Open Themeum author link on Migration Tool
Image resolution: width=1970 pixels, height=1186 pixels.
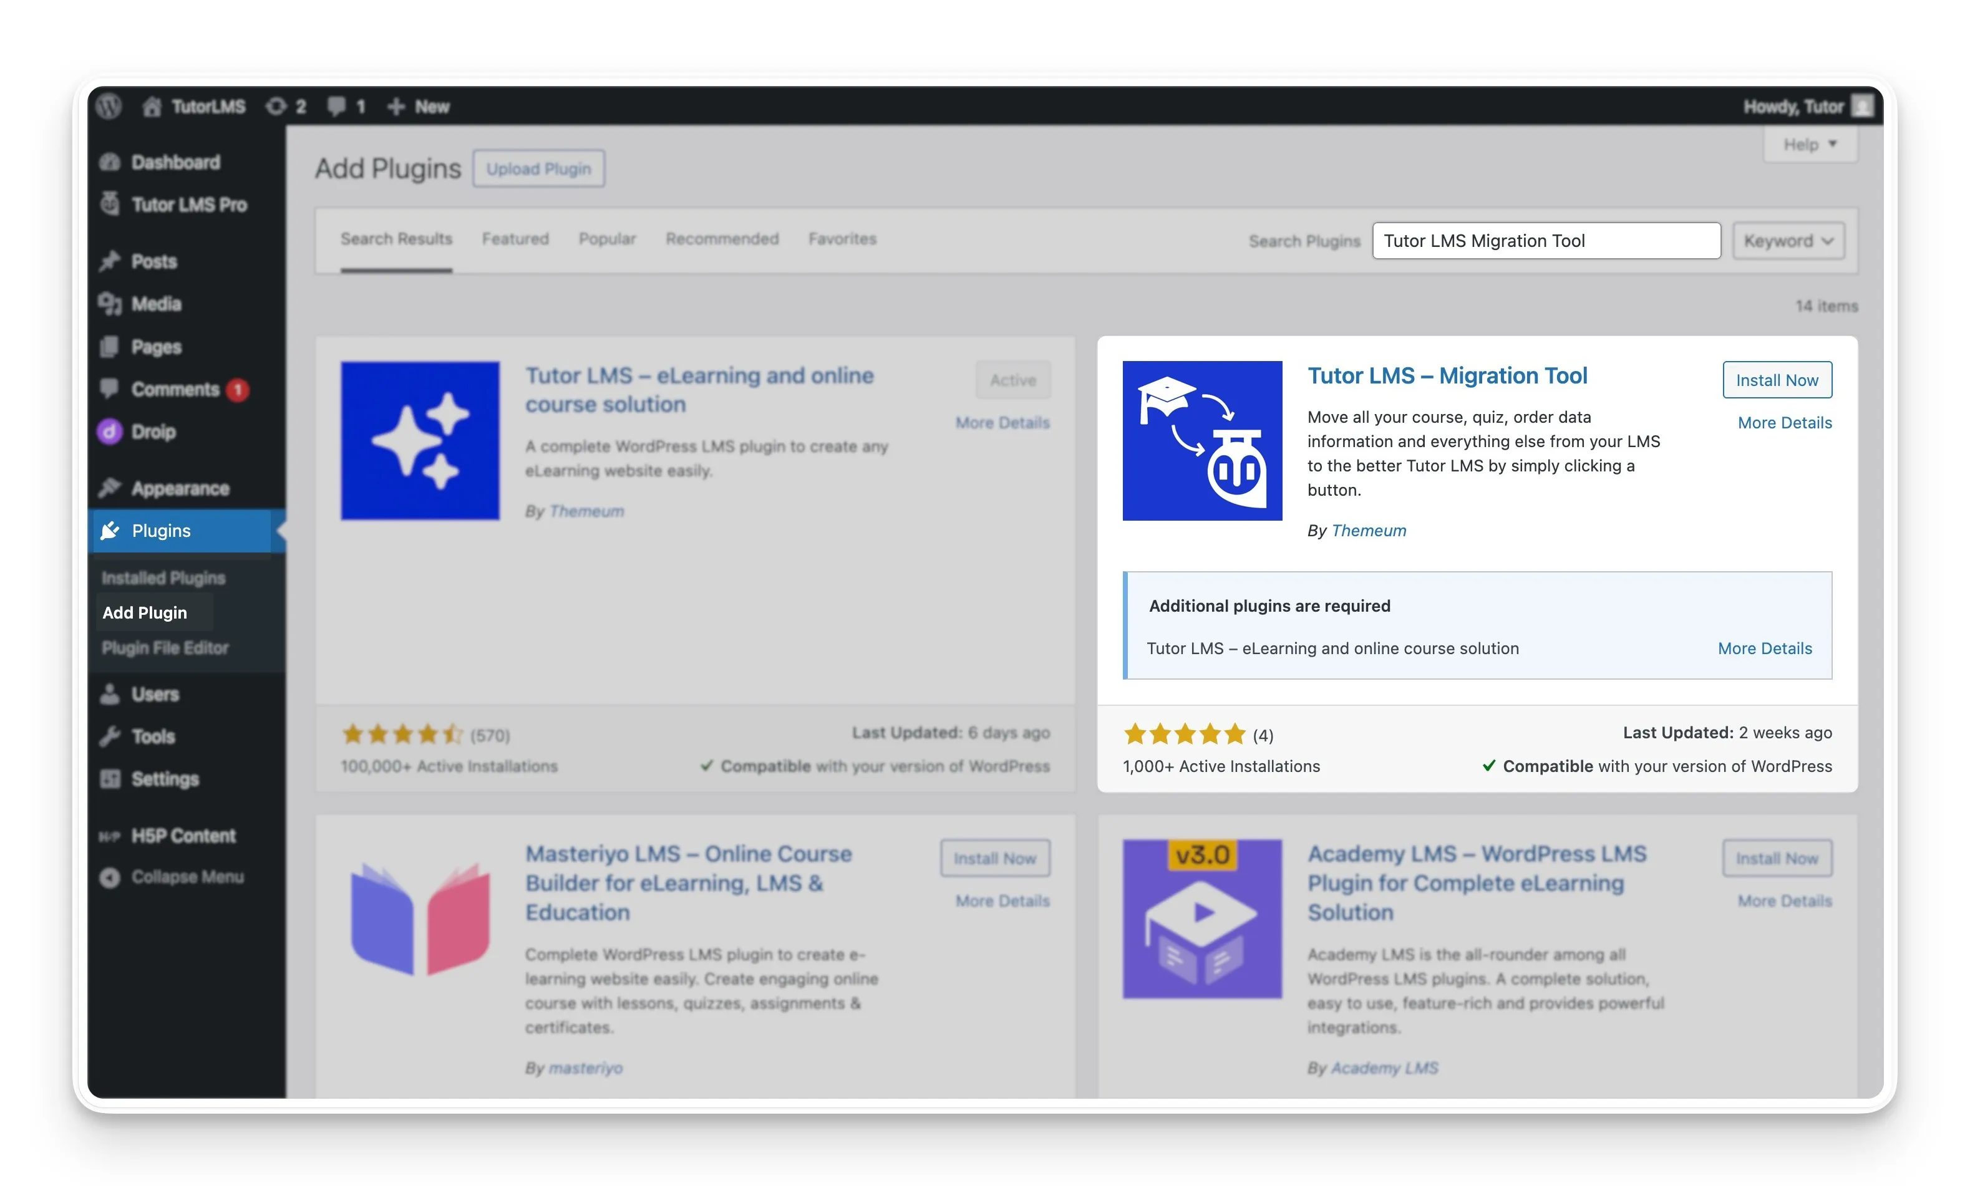click(x=1368, y=531)
